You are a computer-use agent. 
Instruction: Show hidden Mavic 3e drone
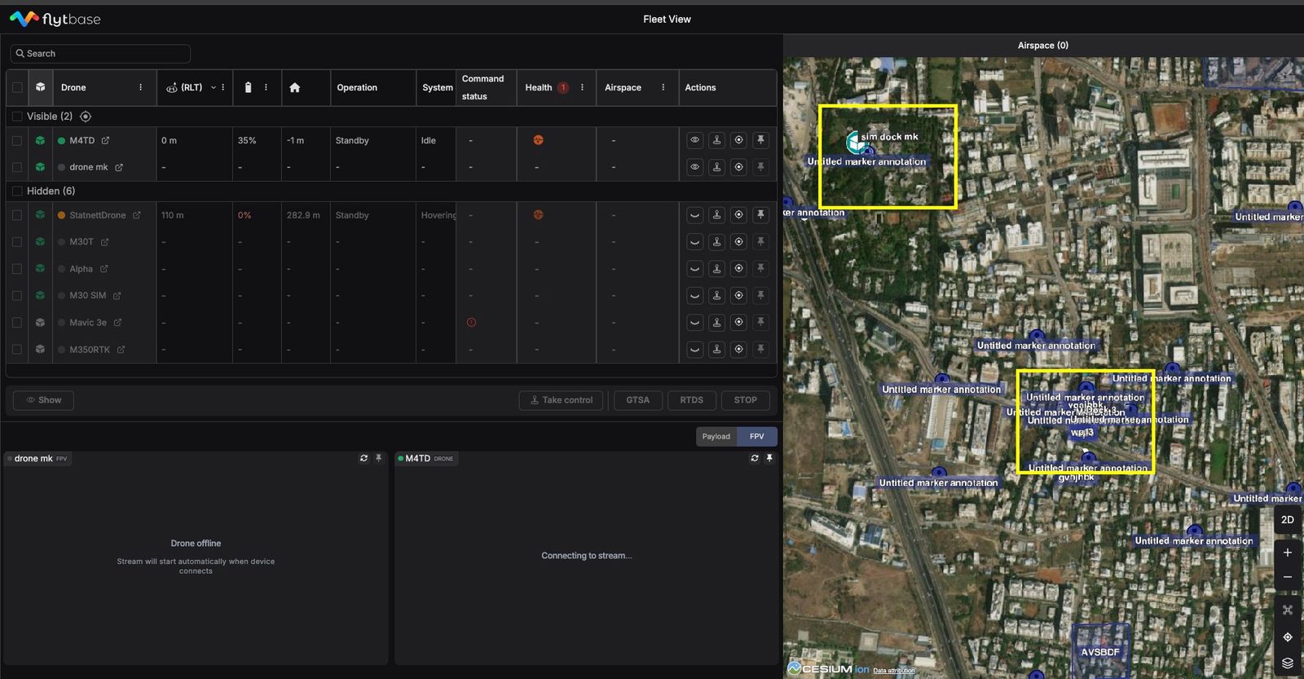(x=694, y=323)
